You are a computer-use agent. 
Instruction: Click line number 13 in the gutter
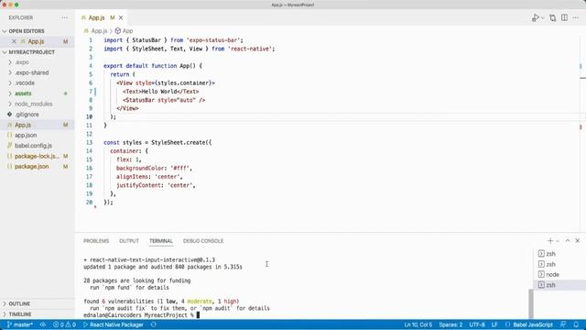(x=89, y=143)
